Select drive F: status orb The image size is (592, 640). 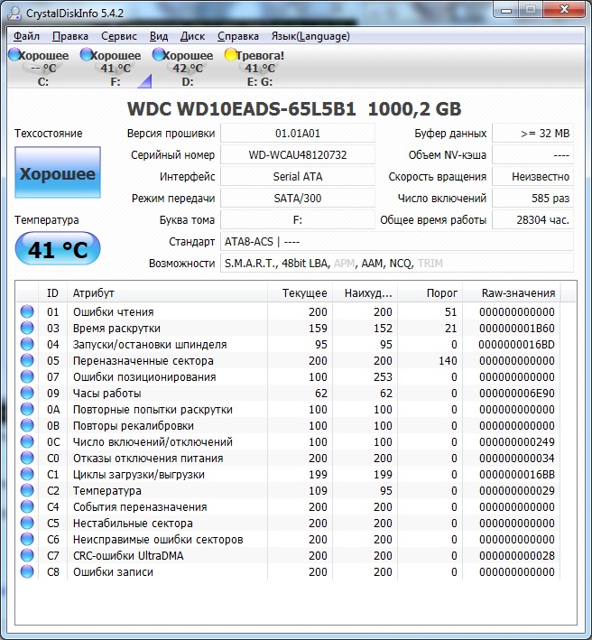(x=87, y=55)
